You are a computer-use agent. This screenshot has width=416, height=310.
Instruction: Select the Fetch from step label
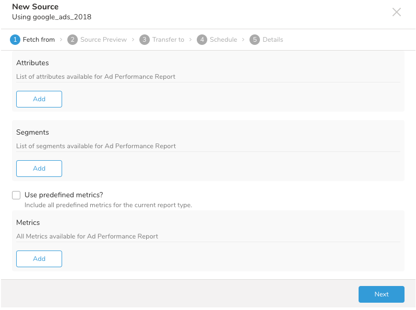pos(39,40)
